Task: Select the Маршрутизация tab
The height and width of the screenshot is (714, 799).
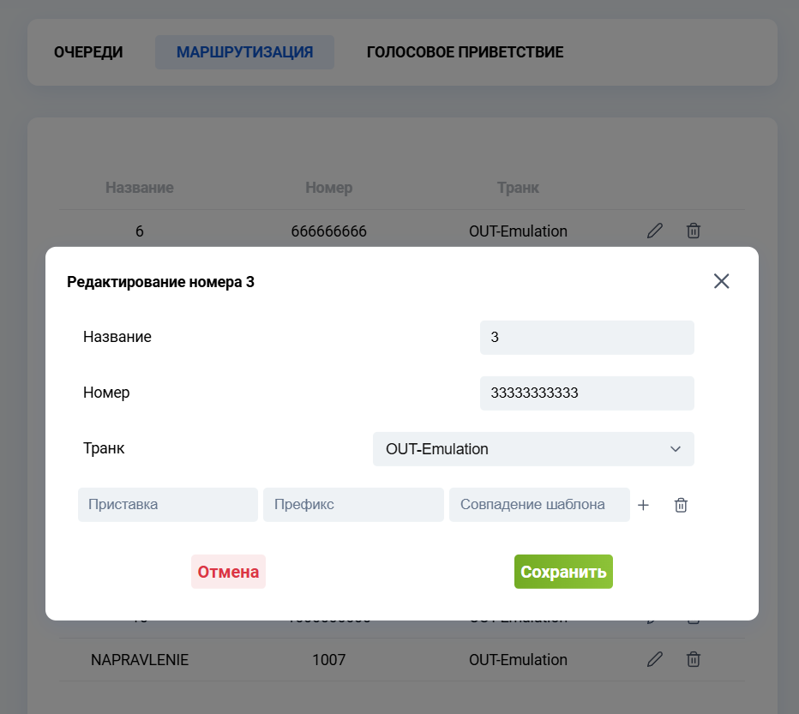Action: 244,52
